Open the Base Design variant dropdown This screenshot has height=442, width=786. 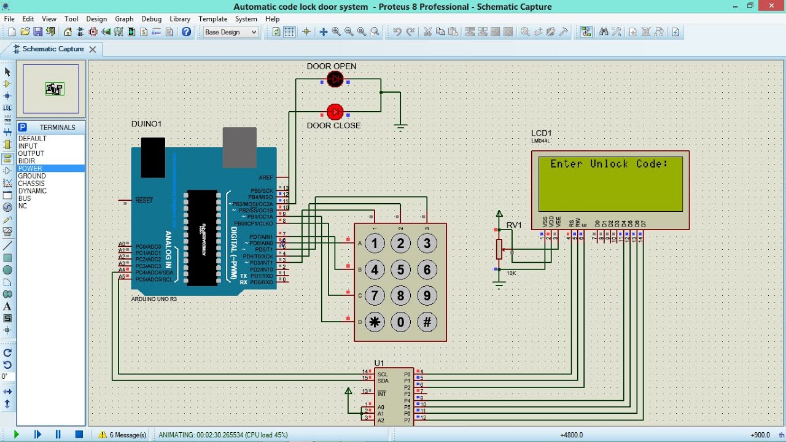230,32
